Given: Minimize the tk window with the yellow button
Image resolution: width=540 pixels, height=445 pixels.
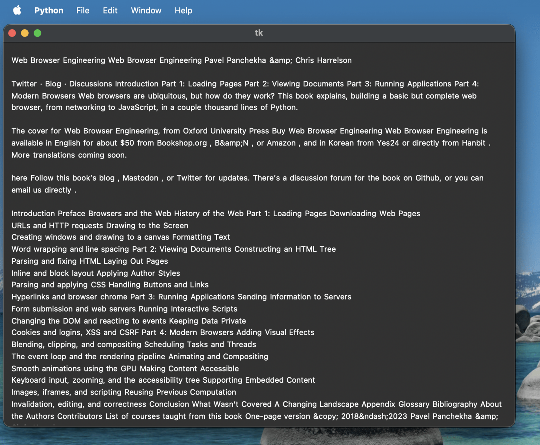Looking at the screenshot, I should pyautogui.click(x=25, y=33).
